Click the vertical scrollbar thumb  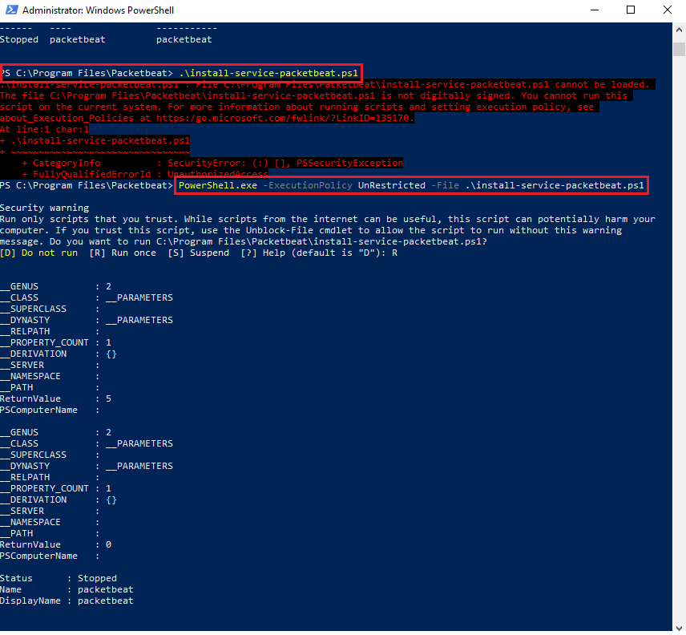pos(679,49)
